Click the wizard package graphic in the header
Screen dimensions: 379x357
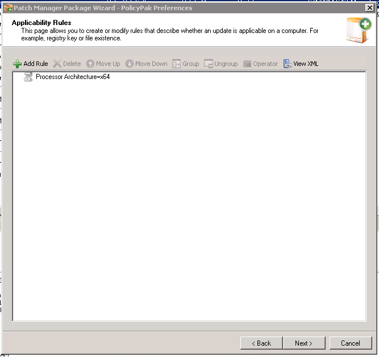(359, 30)
